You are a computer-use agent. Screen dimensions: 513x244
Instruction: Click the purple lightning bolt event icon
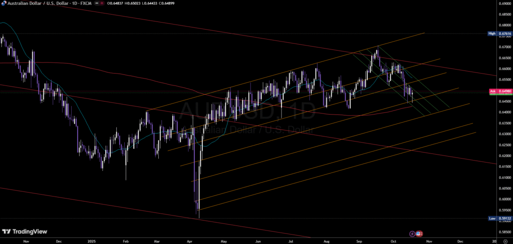coord(412,233)
